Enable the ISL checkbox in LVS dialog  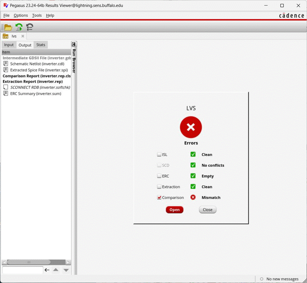[159, 154]
